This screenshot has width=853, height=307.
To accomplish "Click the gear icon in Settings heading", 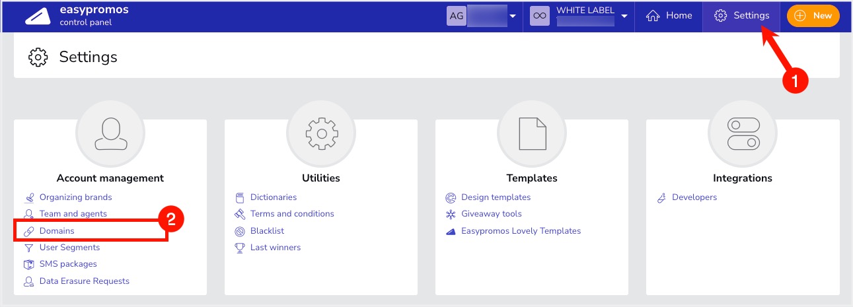I will tap(38, 57).
